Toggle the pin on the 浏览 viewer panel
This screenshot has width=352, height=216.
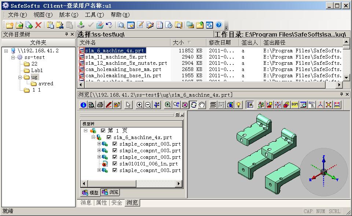pyautogui.click(x=341, y=94)
